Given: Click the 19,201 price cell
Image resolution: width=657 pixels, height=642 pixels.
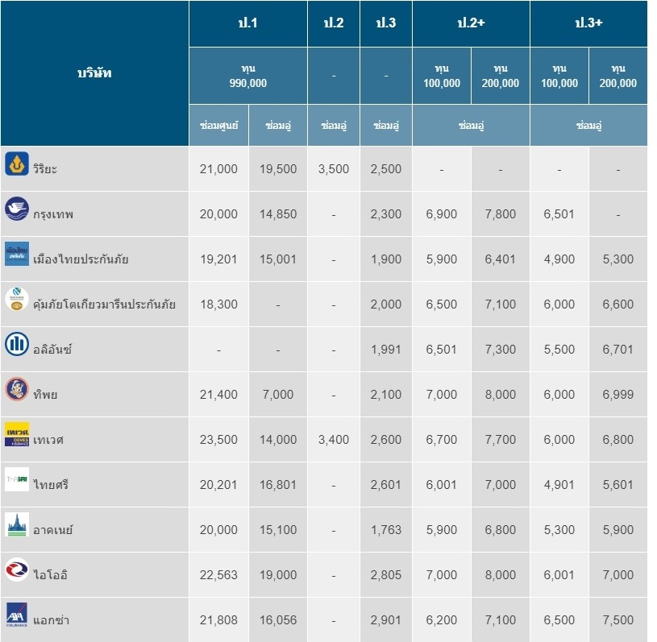Looking at the screenshot, I should [x=218, y=259].
